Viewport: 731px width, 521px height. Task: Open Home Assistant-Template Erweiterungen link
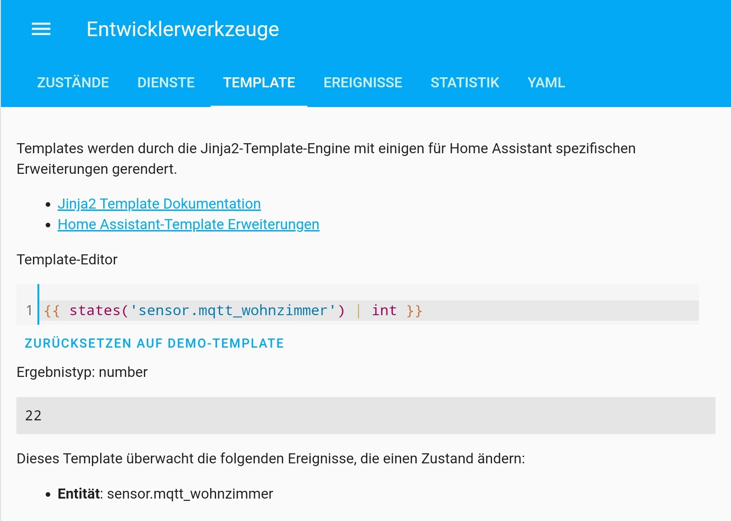188,224
